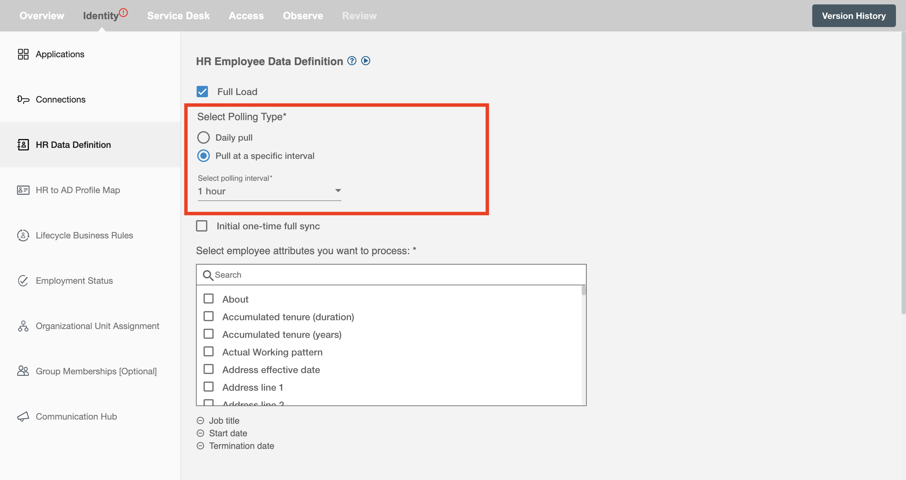Click the play button next to HR Employee Data Definition
This screenshot has width=906, height=480.
coord(366,60)
